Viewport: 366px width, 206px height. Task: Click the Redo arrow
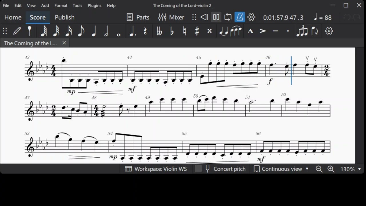(x=357, y=17)
